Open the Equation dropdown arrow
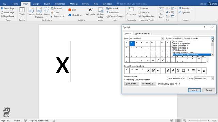The width and height of the screenshot is (218, 122). point(192,8)
